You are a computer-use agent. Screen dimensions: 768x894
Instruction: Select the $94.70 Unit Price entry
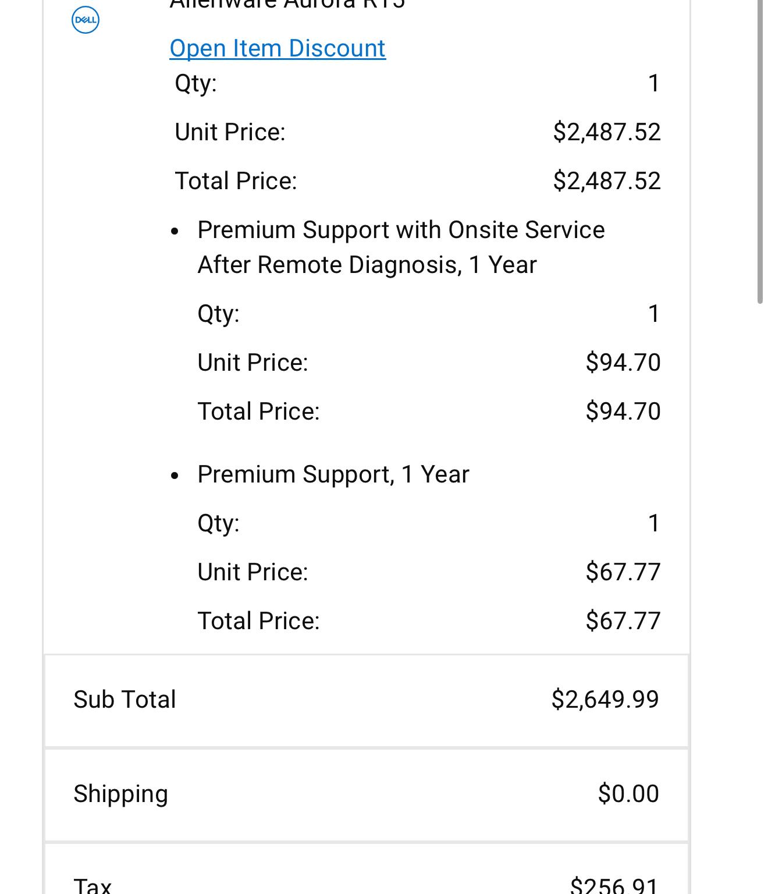click(x=624, y=362)
